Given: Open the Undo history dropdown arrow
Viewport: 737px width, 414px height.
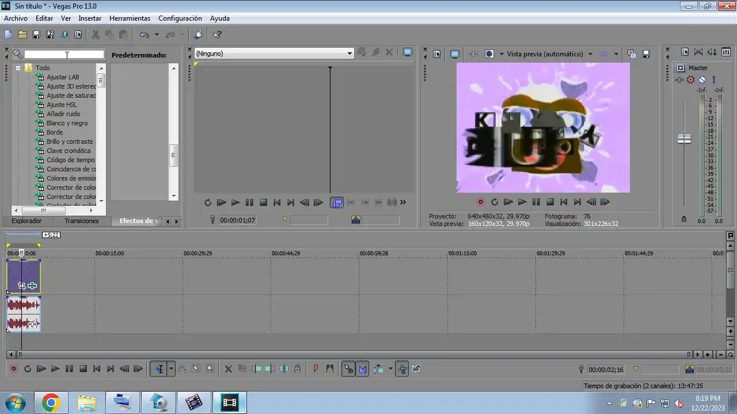Looking at the screenshot, I should [x=157, y=34].
